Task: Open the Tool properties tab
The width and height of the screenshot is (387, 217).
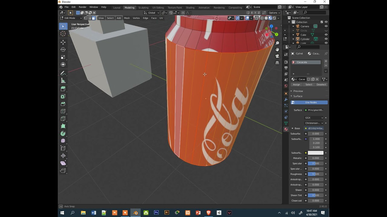Action: coord(286,54)
